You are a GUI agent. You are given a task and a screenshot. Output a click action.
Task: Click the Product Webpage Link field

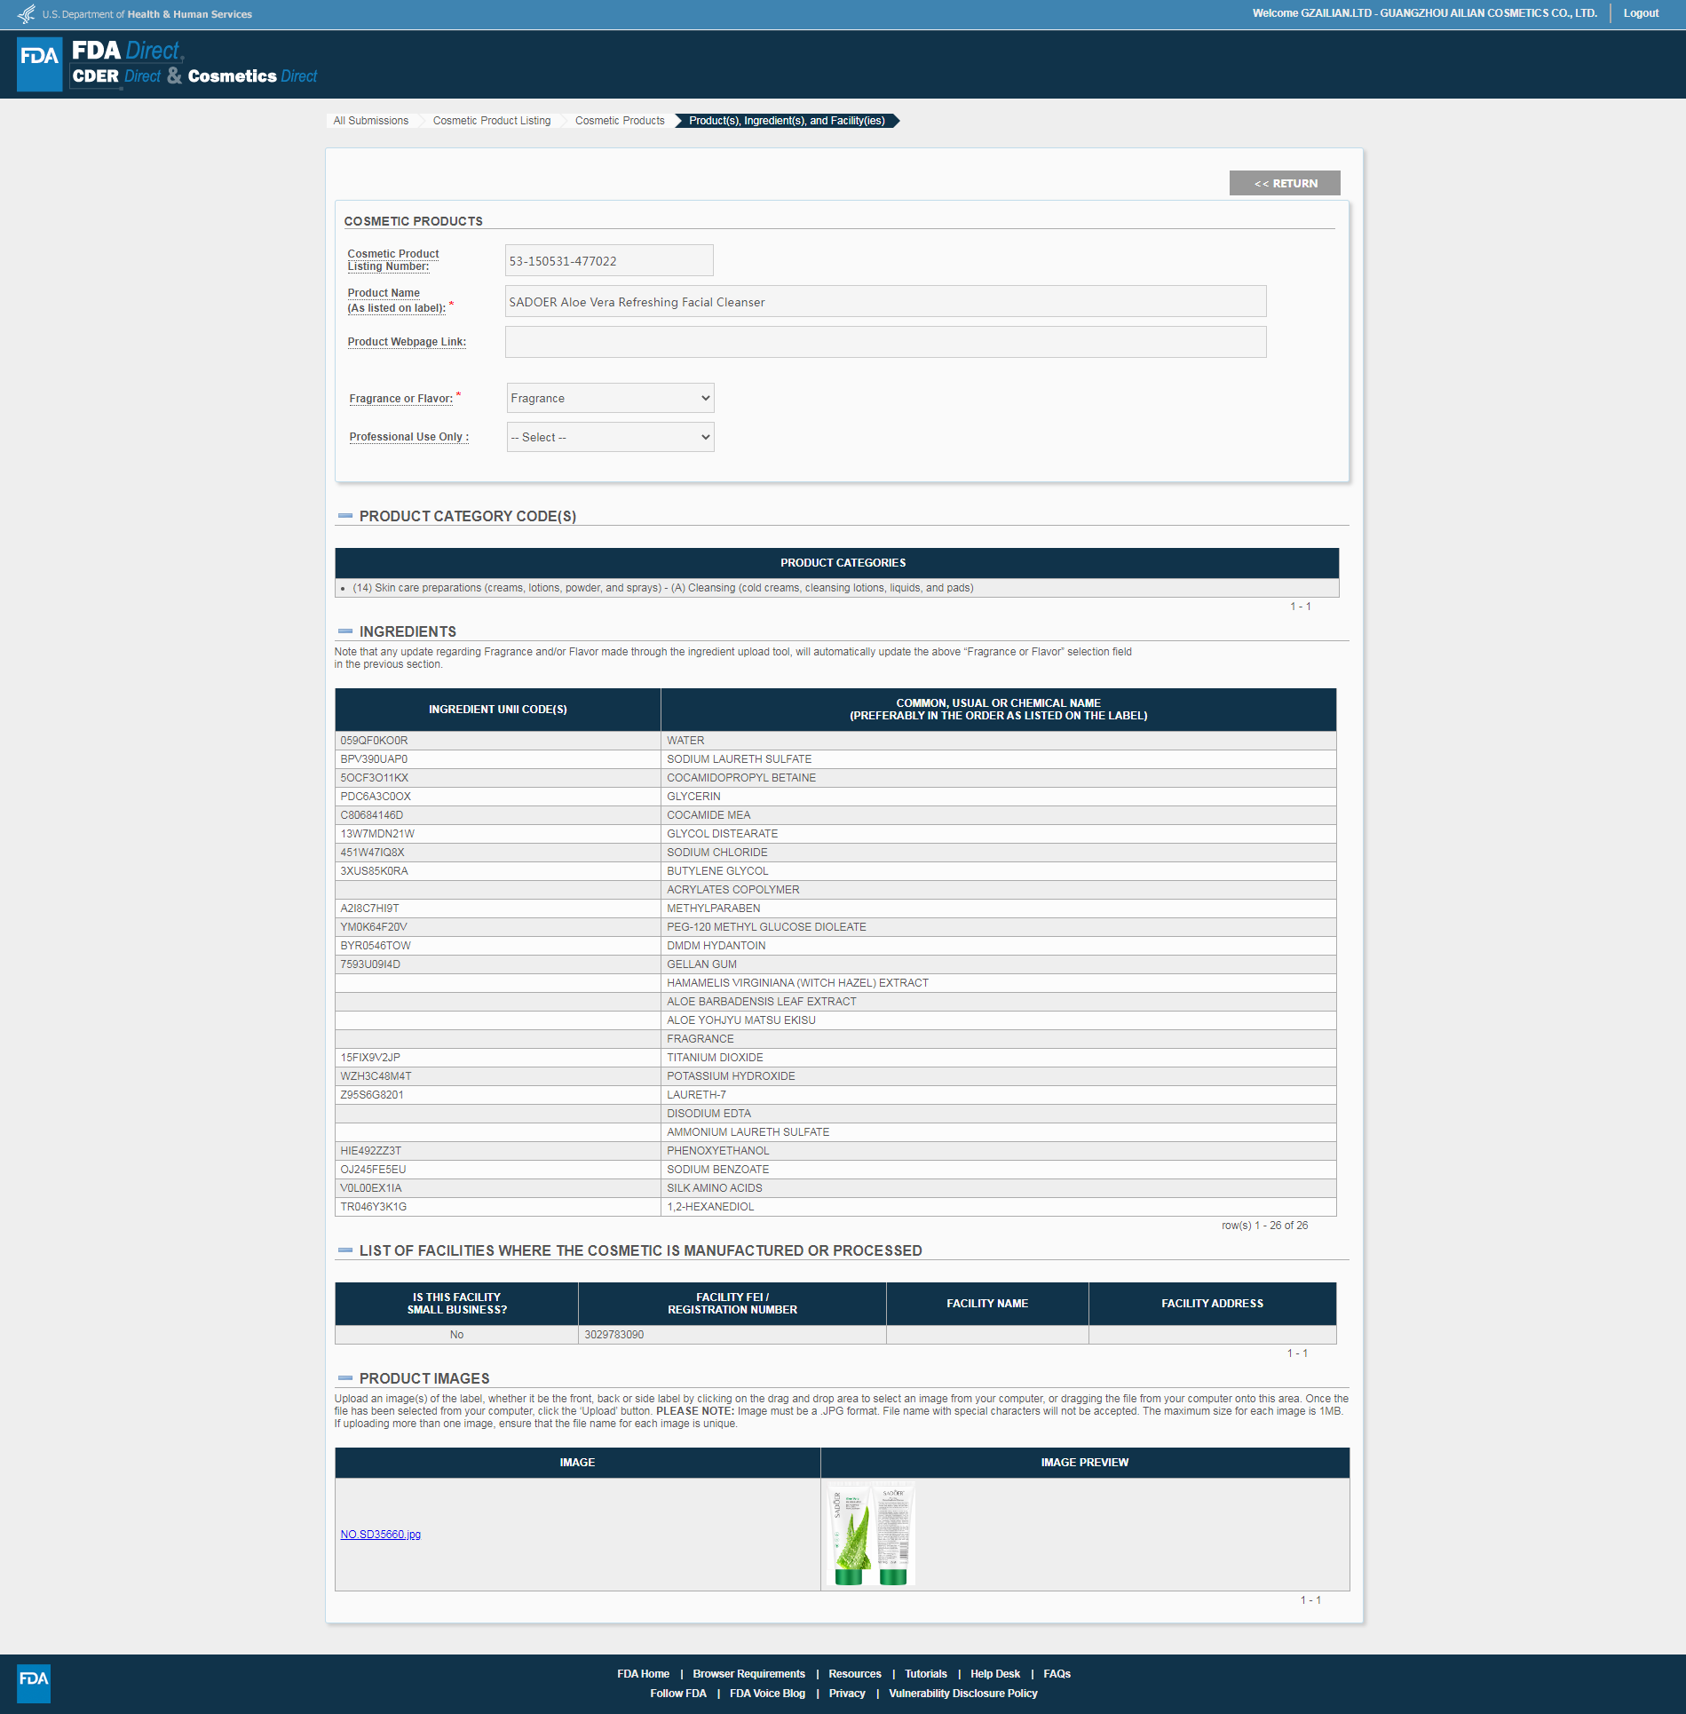click(885, 342)
